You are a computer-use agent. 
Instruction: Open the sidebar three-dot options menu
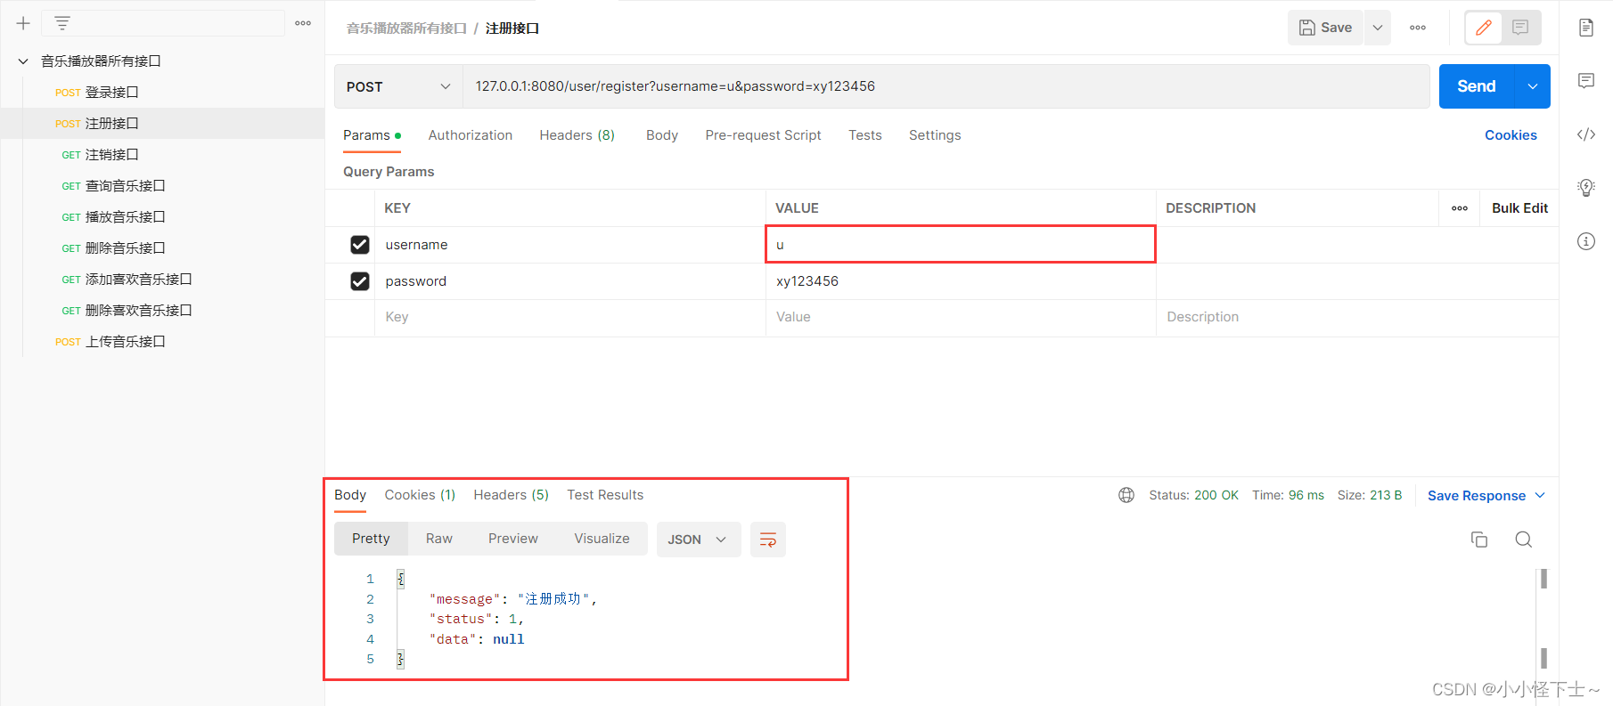(303, 23)
